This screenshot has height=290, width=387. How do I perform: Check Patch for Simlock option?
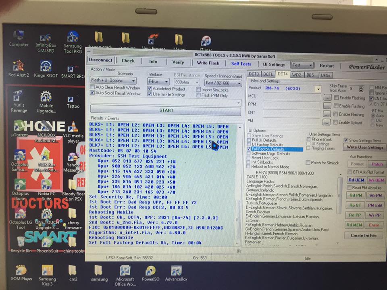(x=308, y=162)
